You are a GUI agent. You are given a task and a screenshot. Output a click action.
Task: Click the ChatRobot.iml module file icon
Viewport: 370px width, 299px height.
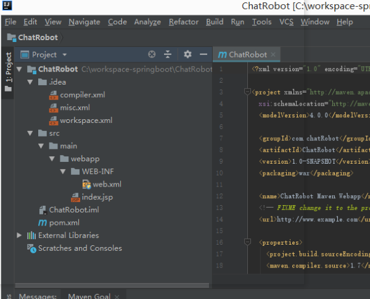(x=43, y=210)
